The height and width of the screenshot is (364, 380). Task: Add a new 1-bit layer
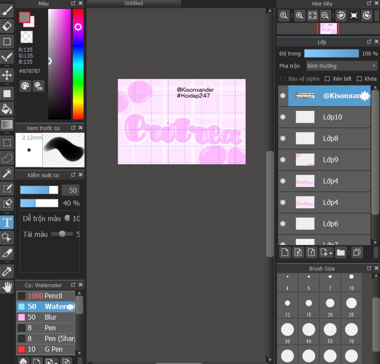[311, 253]
